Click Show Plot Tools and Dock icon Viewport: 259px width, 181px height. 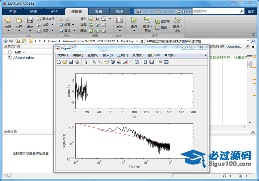pos(166,62)
